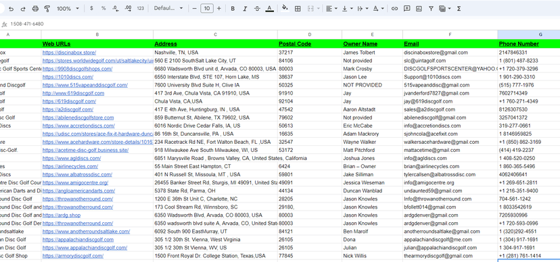Open the text color picker
Image resolution: width=560 pixels, height=262 pixels.
pyautogui.click(x=270, y=9)
